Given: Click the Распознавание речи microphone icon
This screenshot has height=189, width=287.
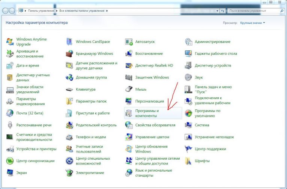Looking at the screenshot, I should click(x=10, y=125).
